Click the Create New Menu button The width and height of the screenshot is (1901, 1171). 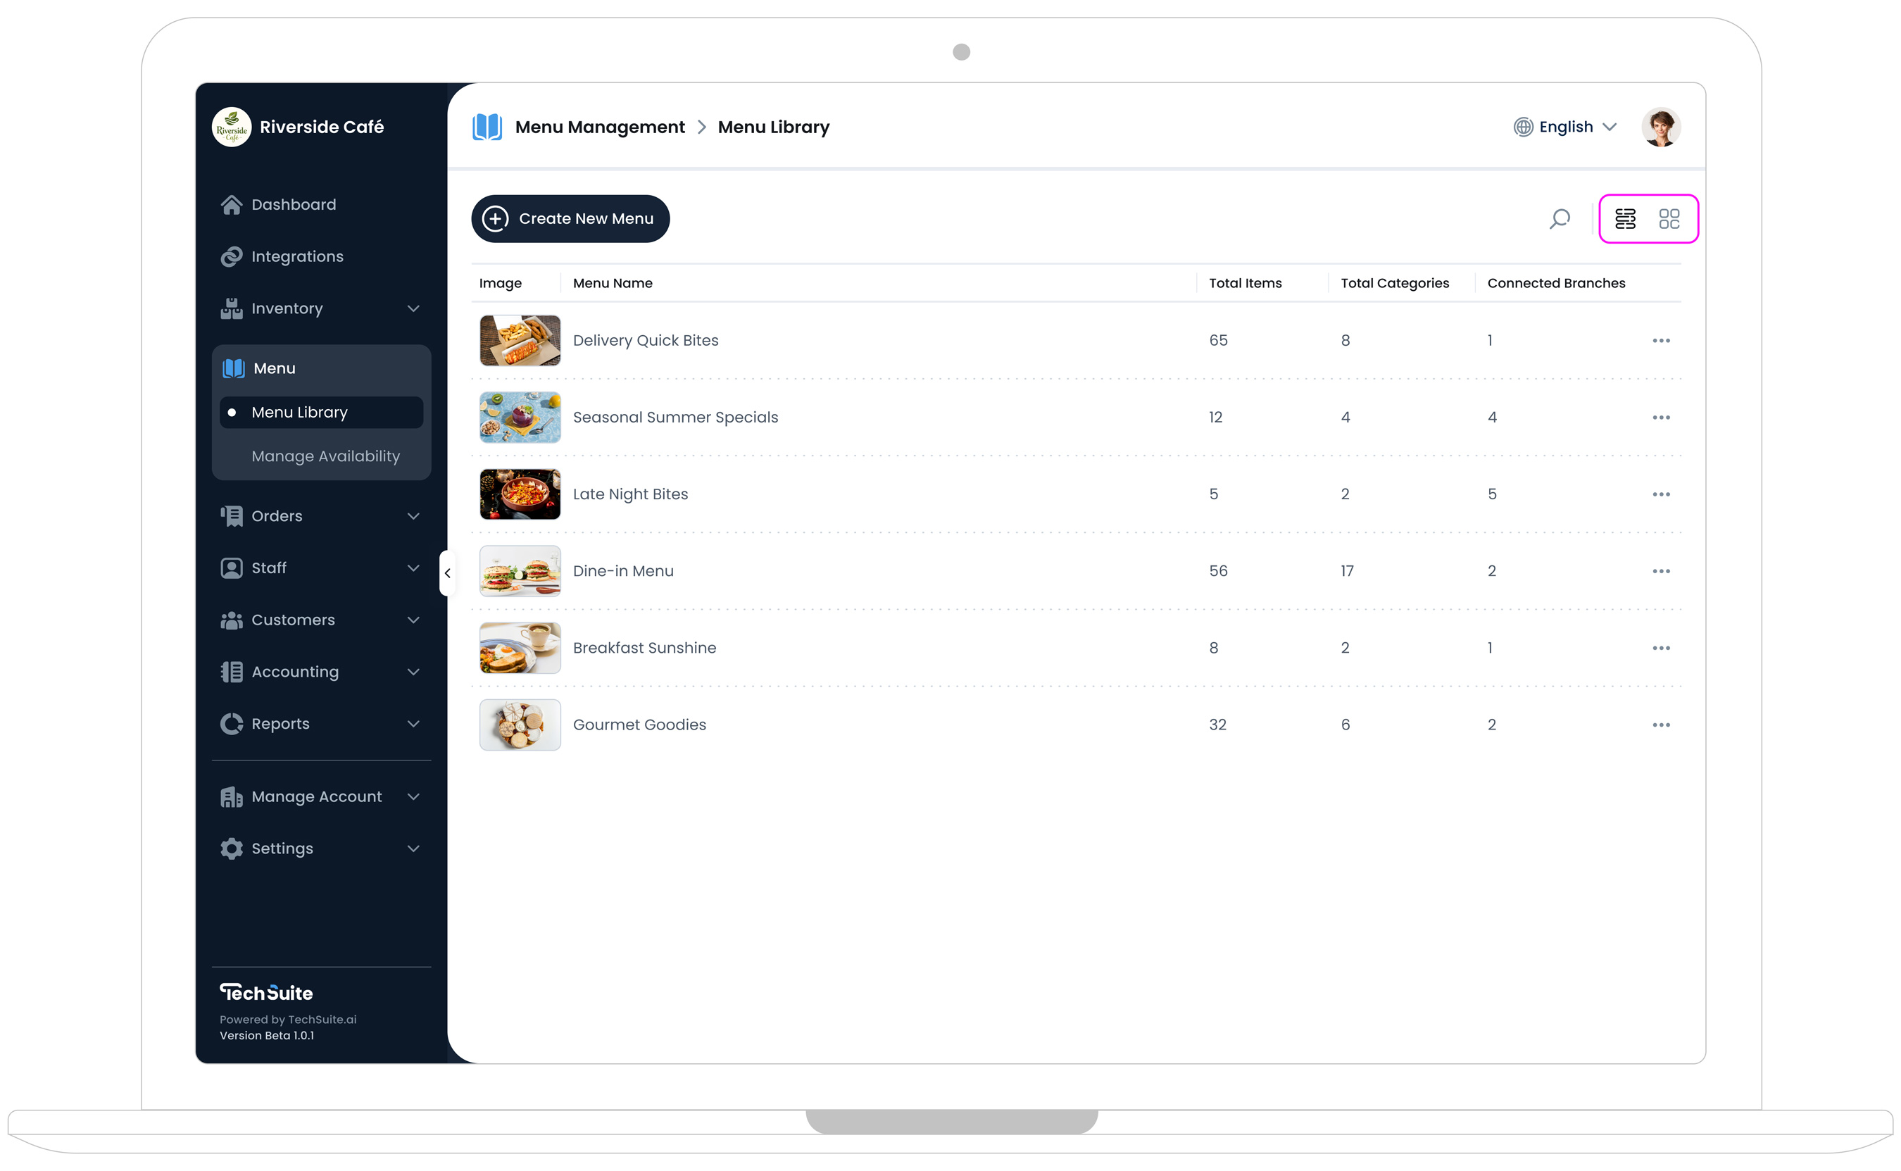pyautogui.click(x=570, y=218)
